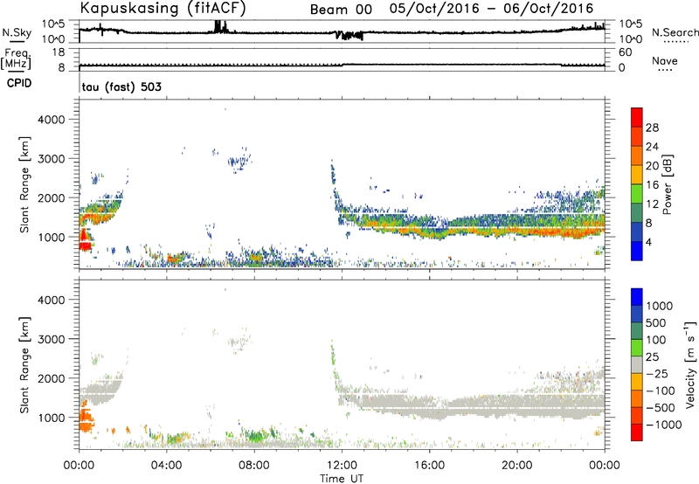
Task: Click the 'Slant Range [km]' label of the power panel
Action: click(24, 184)
